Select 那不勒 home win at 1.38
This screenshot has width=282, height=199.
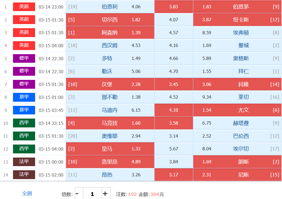click(x=110, y=97)
